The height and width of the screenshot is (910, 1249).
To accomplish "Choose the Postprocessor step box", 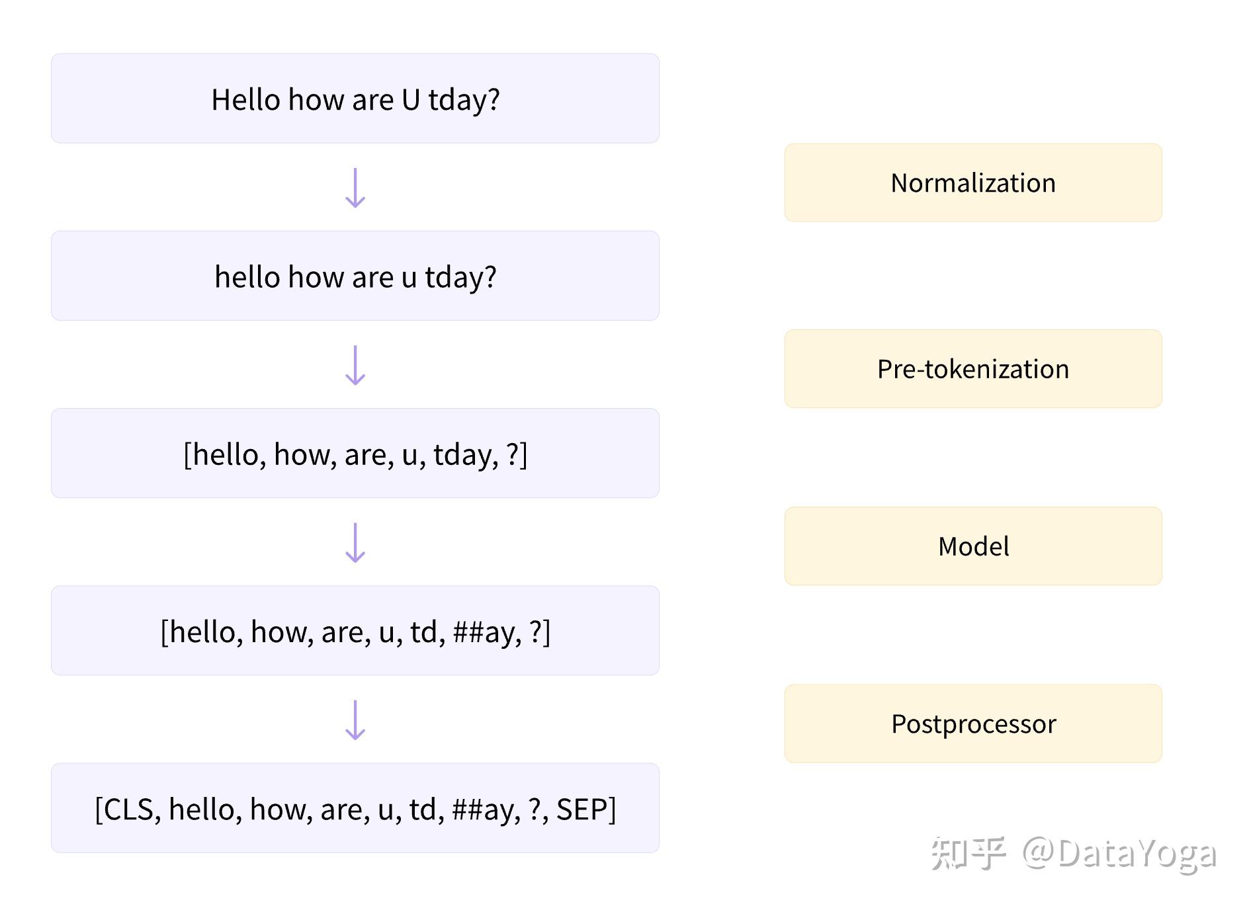I will [x=972, y=724].
